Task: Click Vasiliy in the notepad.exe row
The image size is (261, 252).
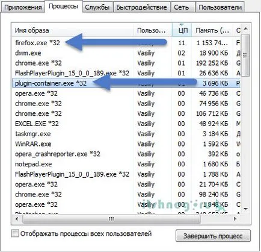Action: pyautogui.click(x=146, y=164)
